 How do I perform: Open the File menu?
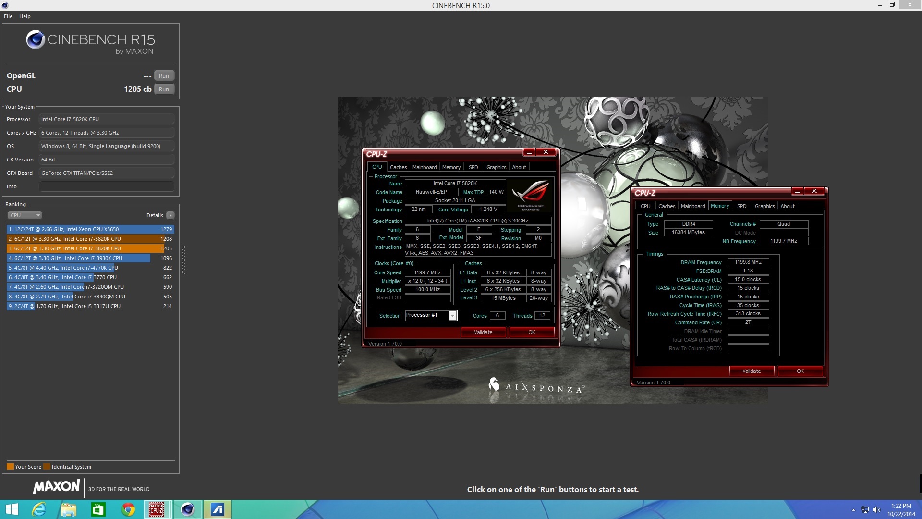click(x=8, y=16)
